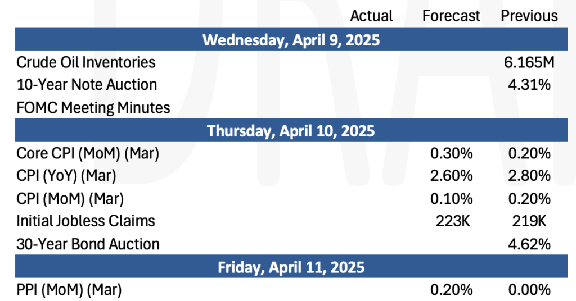Click the Core CPI (MoM) (Mar) label
Viewport: 576px width, 301px height.
click(88, 153)
